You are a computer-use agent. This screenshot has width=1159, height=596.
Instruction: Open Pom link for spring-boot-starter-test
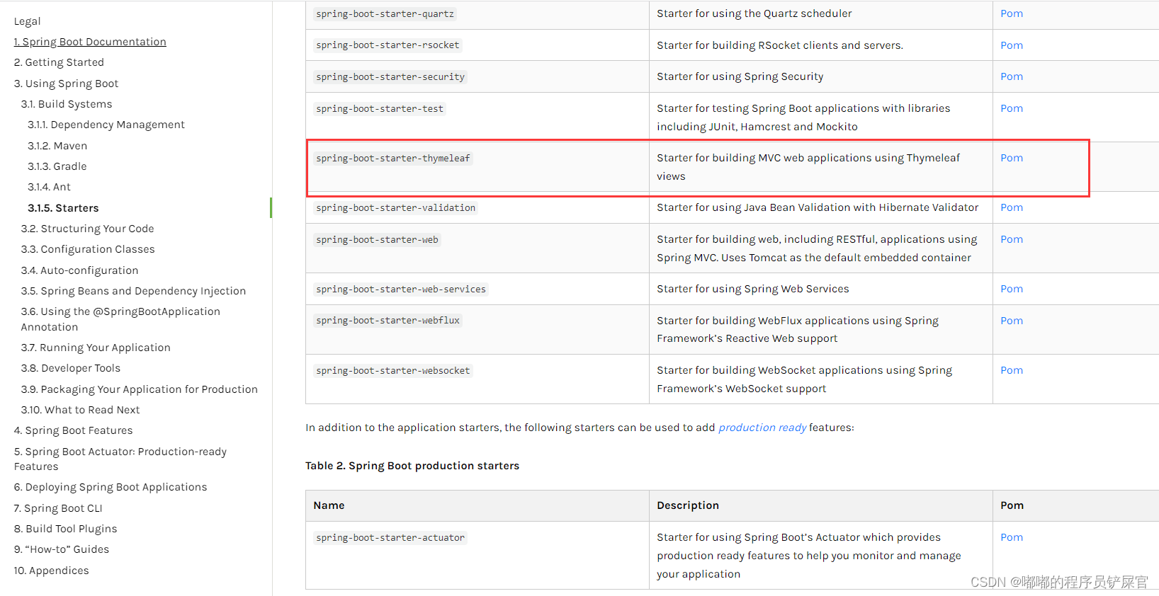[x=1012, y=108]
